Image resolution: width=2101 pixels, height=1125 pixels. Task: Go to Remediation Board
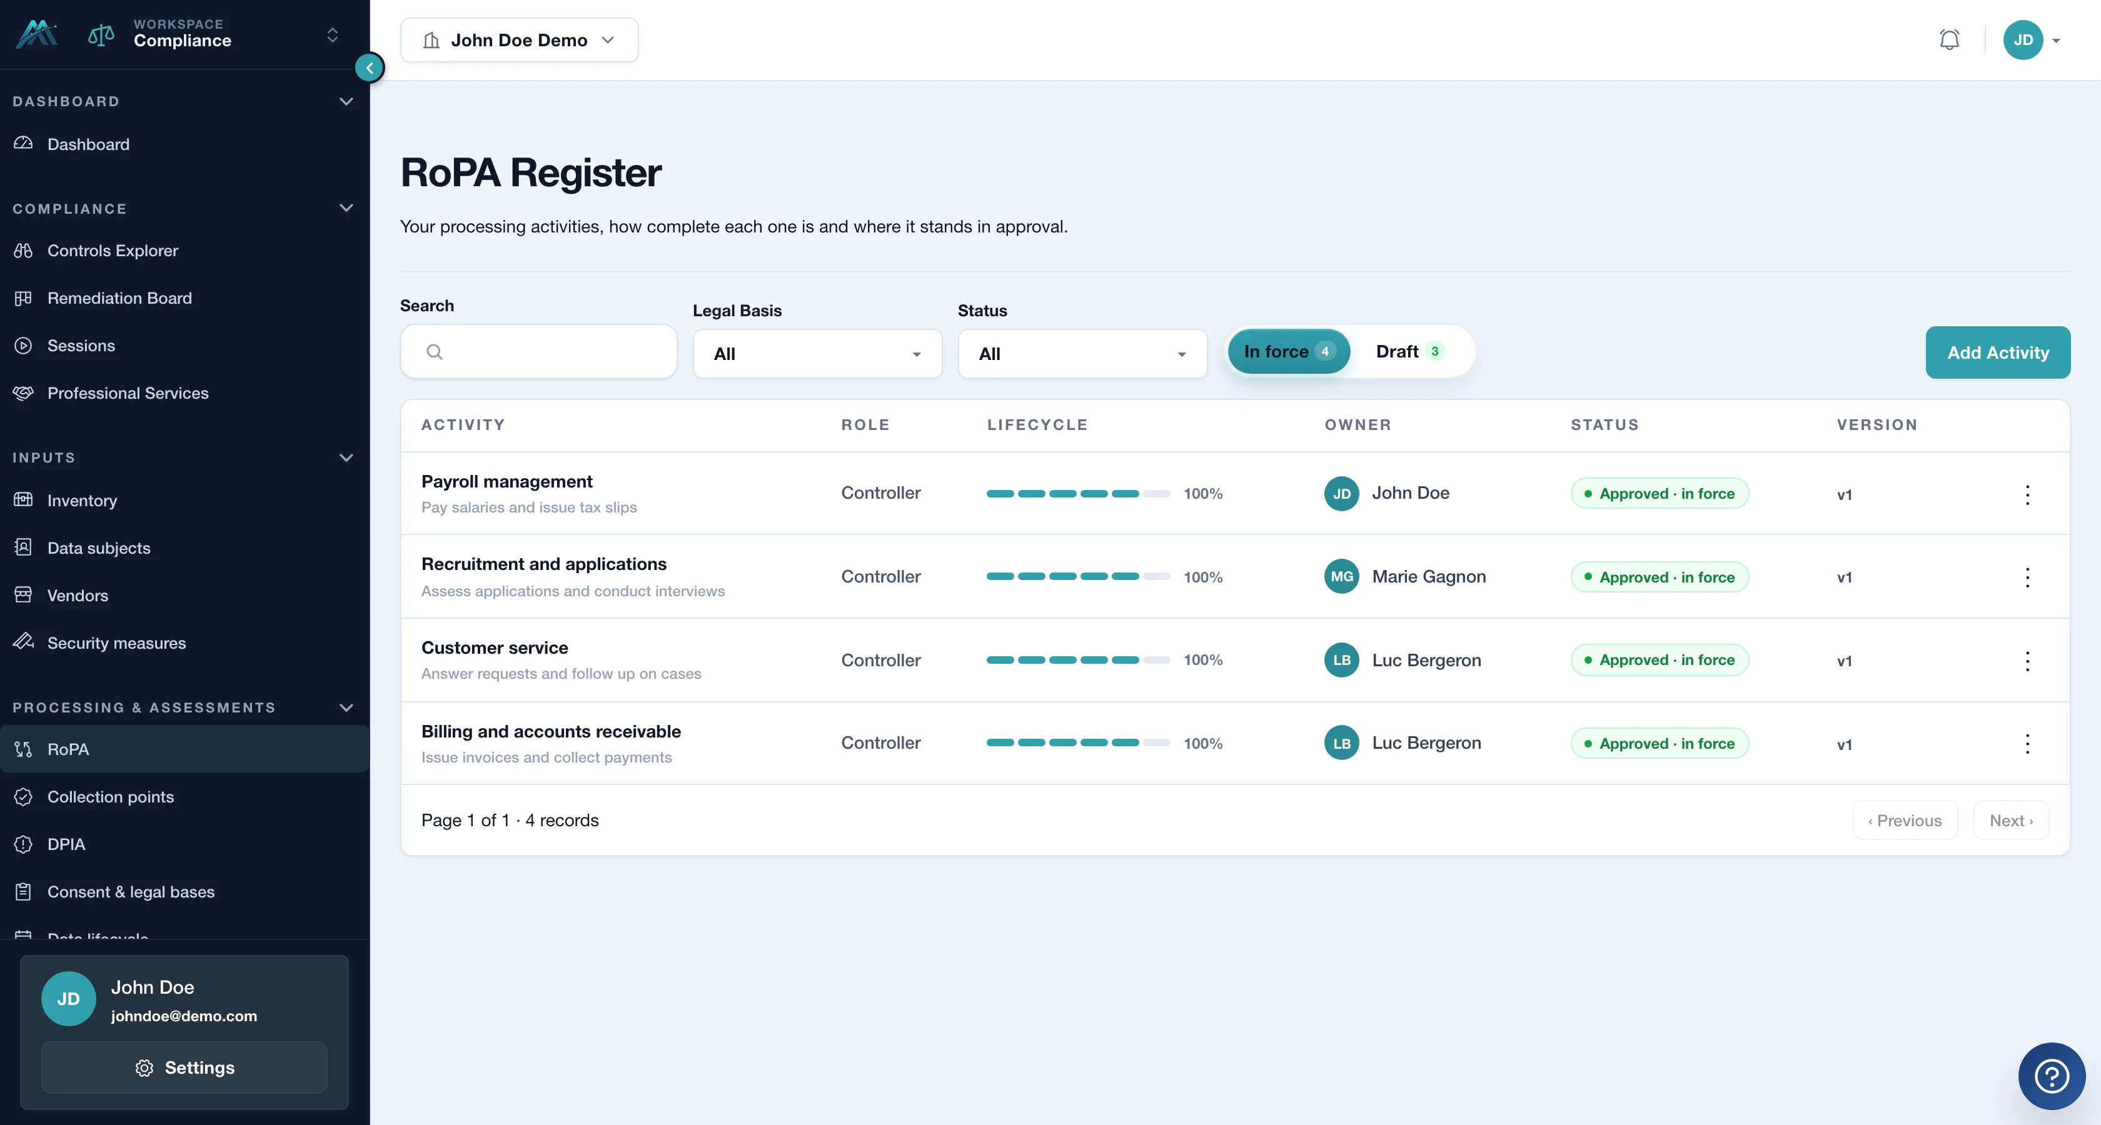point(184,297)
